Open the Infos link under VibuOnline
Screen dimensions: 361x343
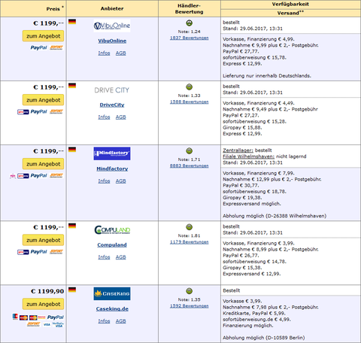[x=104, y=53]
